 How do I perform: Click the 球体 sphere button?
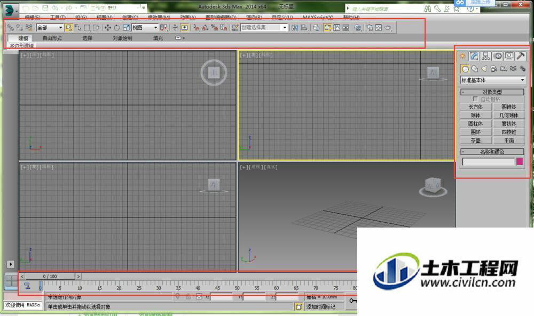point(475,115)
